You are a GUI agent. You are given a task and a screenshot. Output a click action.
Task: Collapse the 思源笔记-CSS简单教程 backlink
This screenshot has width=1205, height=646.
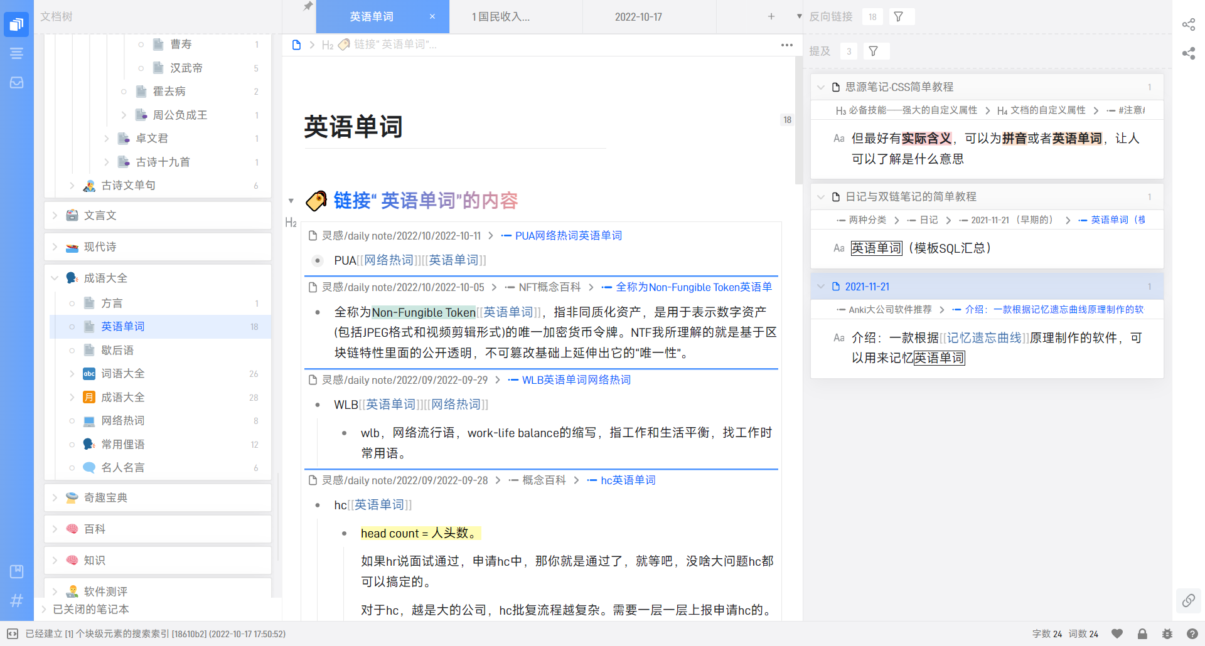point(821,87)
